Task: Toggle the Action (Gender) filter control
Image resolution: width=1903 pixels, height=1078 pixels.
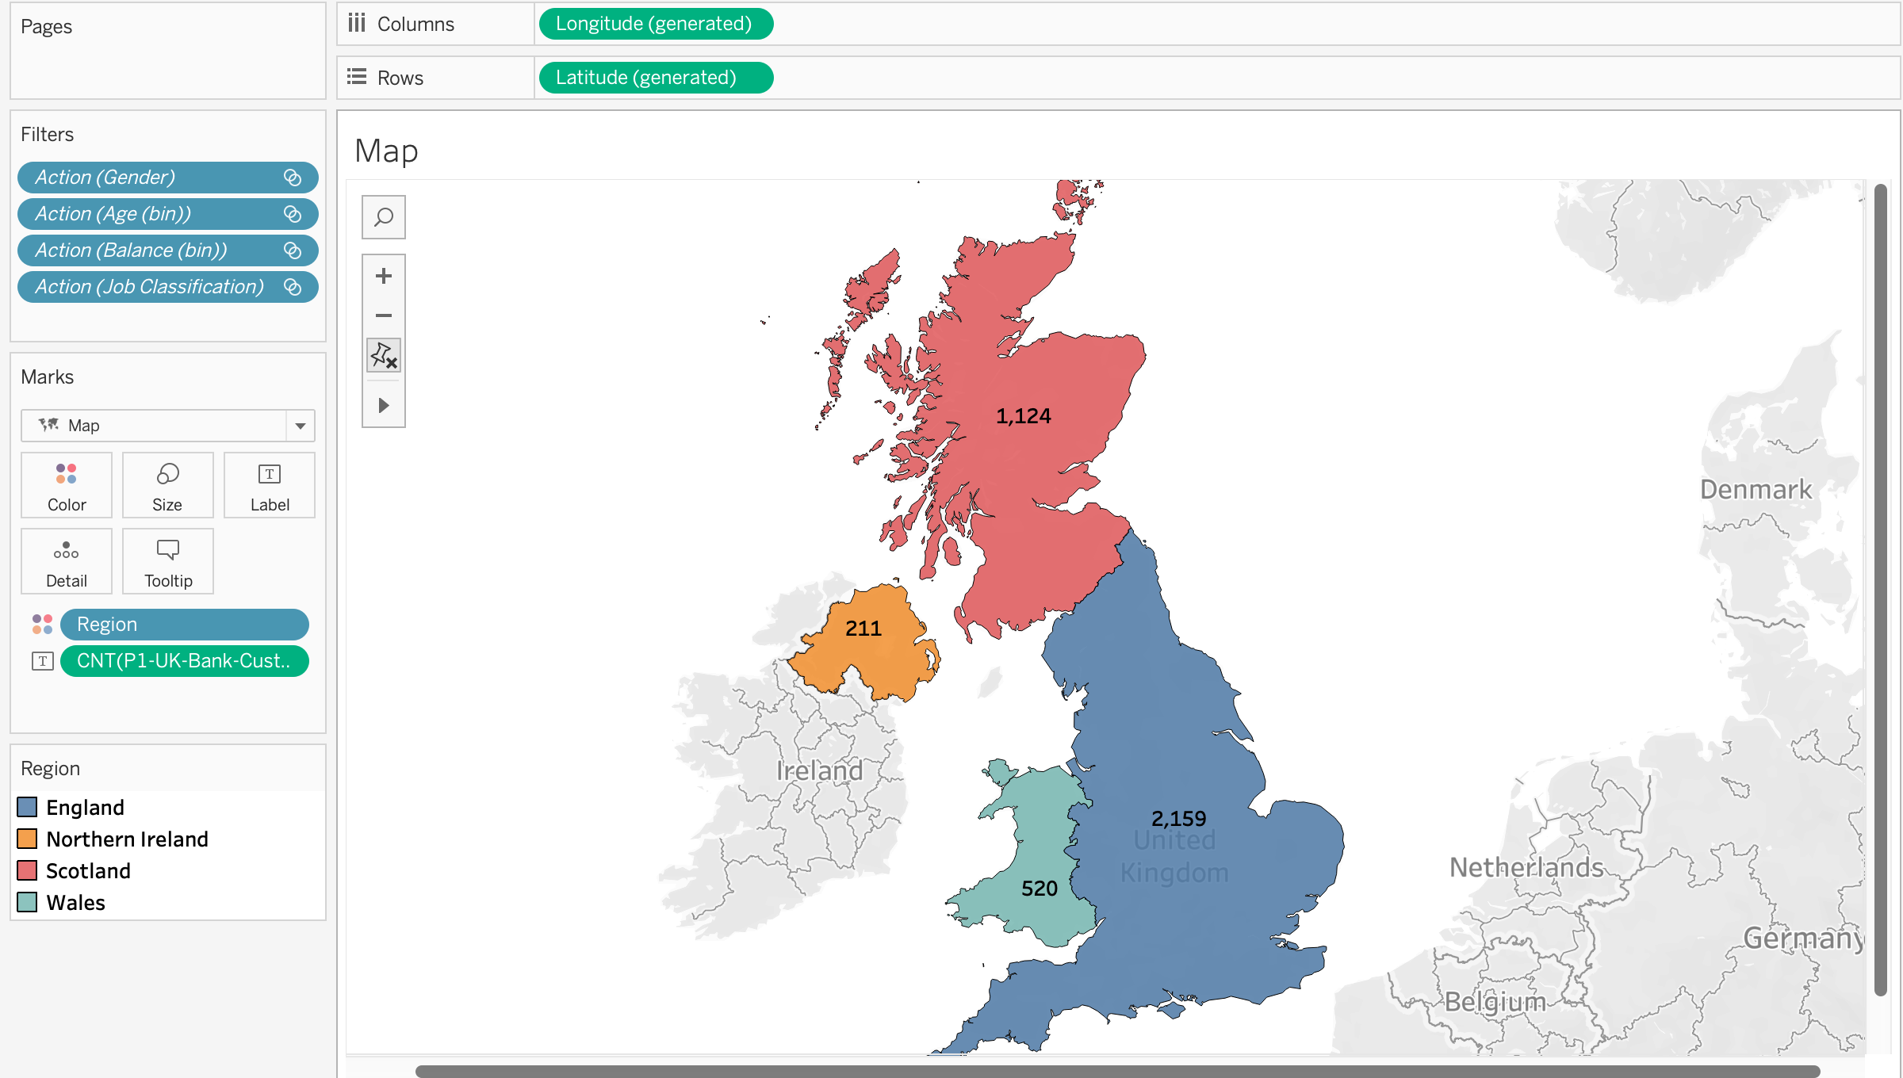Action: [293, 177]
